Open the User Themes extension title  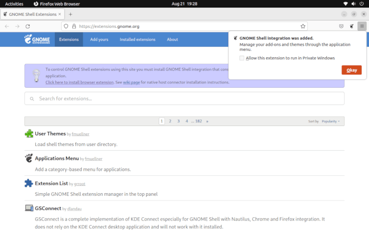(x=50, y=133)
